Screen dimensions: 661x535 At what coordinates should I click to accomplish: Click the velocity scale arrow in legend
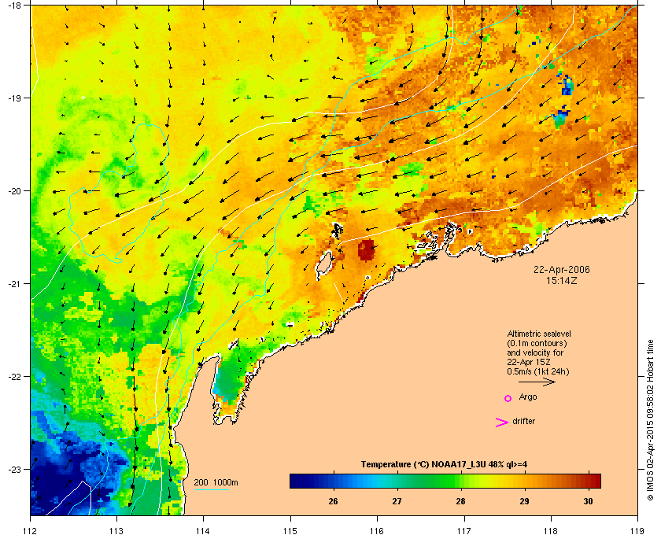537,382
